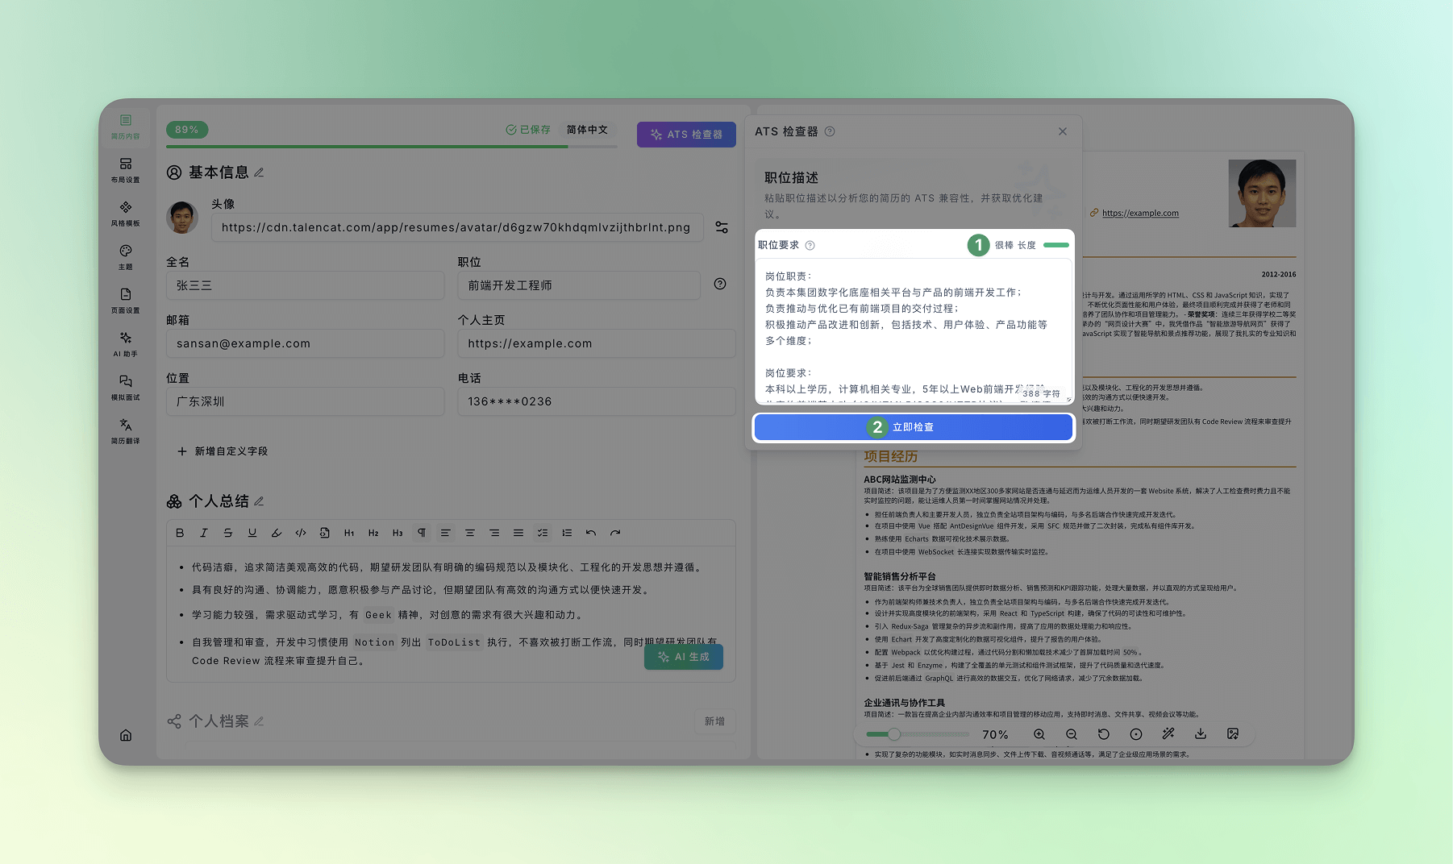Open the 简体中文 language dropdown

pyautogui.click(x=587, y=130)
